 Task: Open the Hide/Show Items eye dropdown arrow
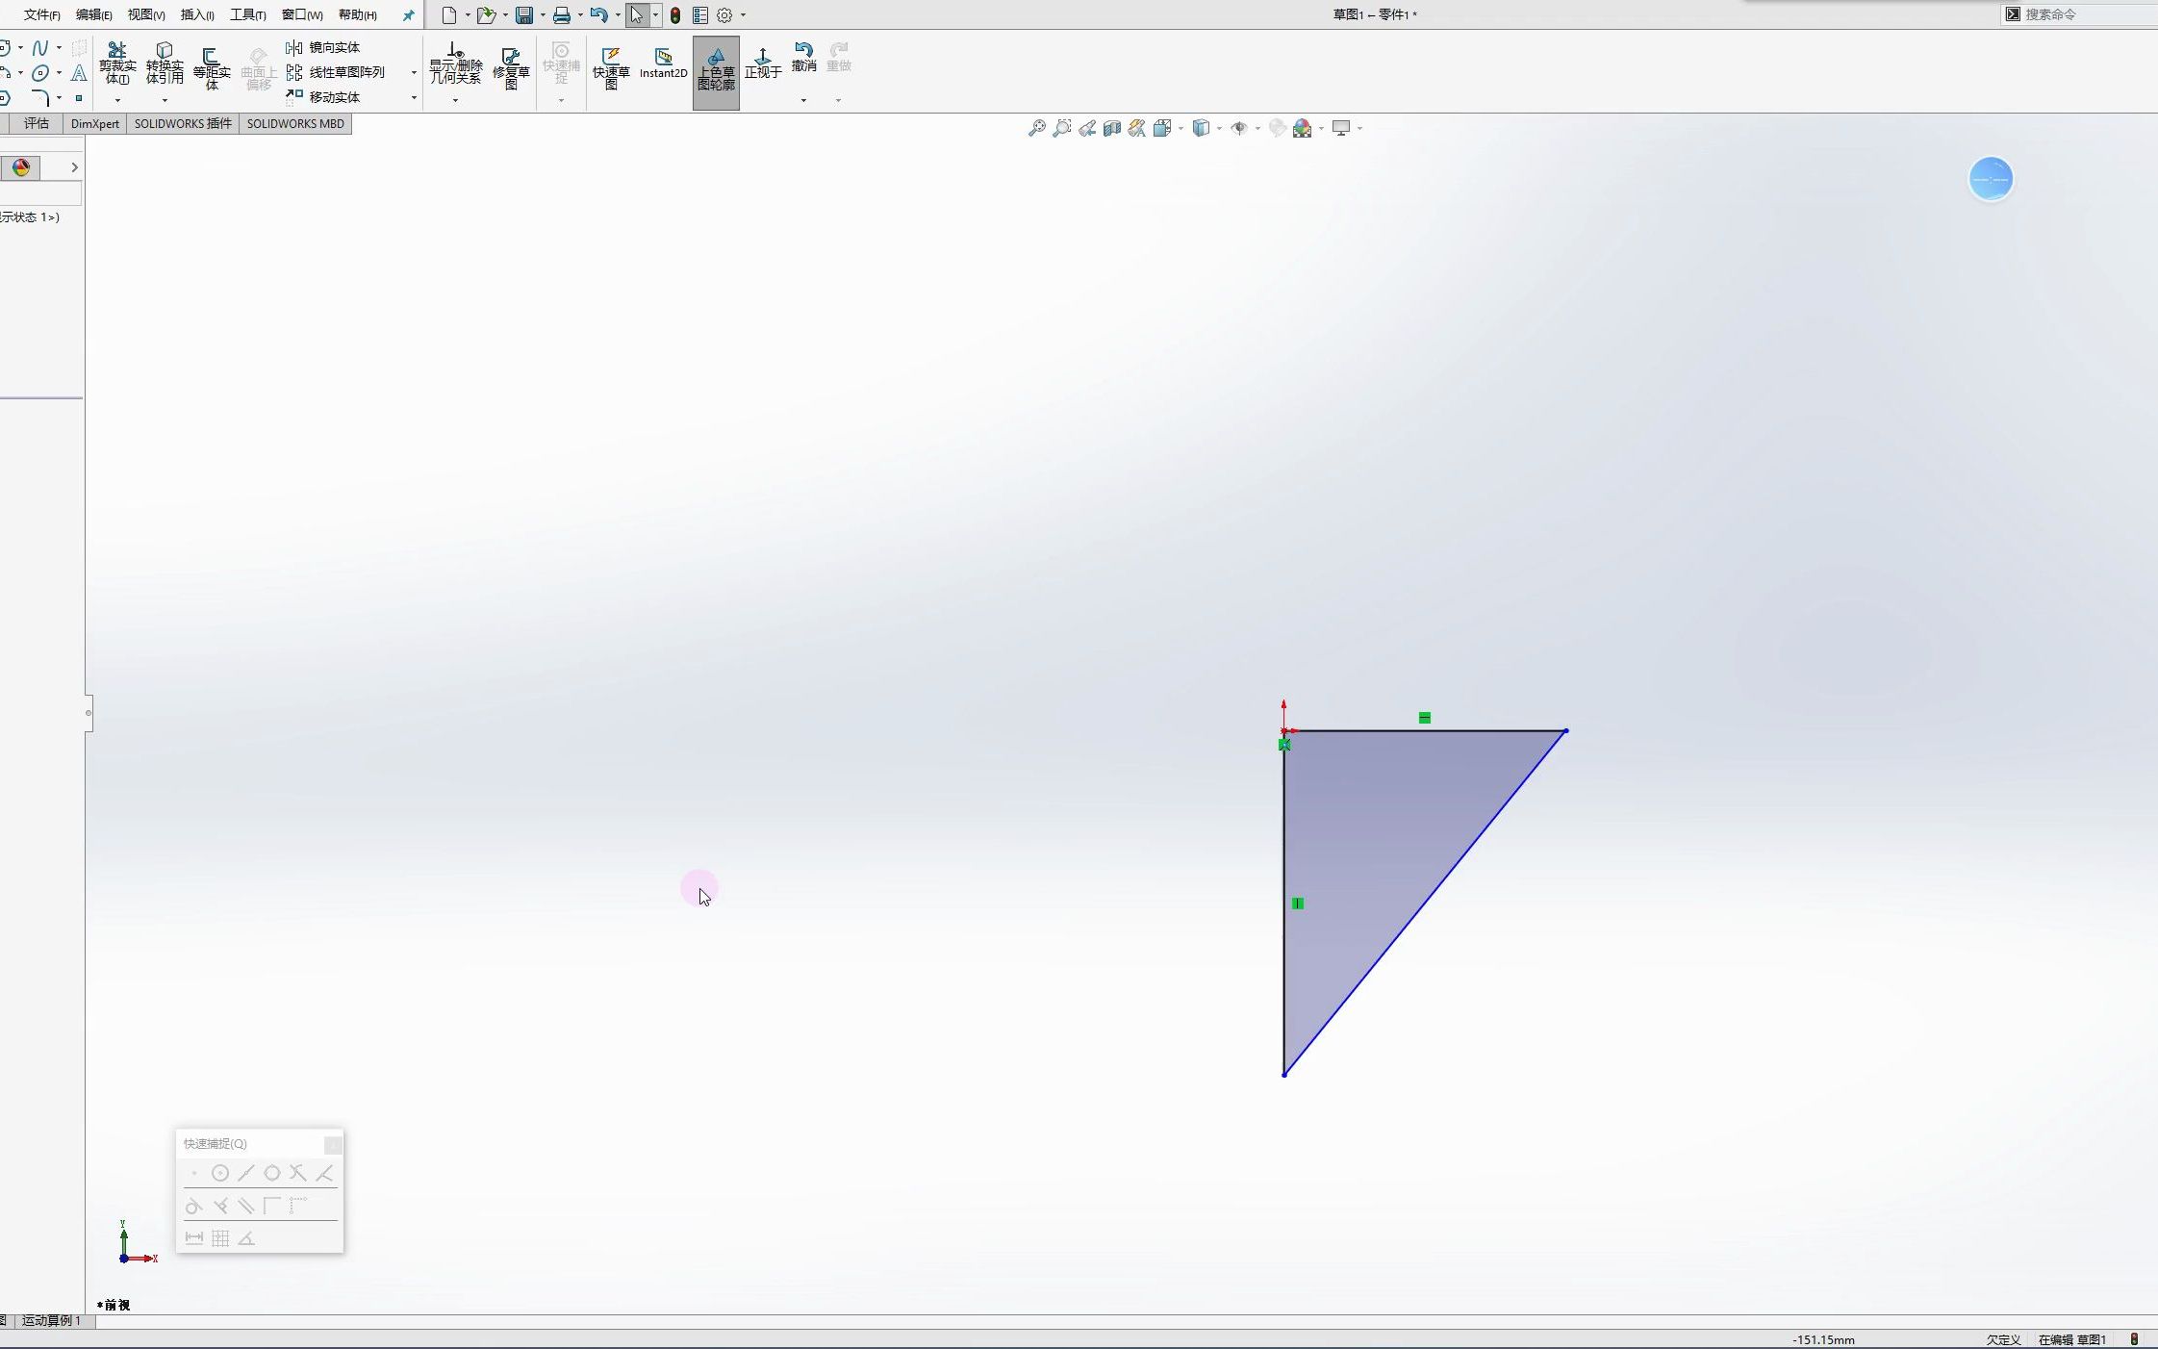pyautogui.click(x=1257, y=128)
